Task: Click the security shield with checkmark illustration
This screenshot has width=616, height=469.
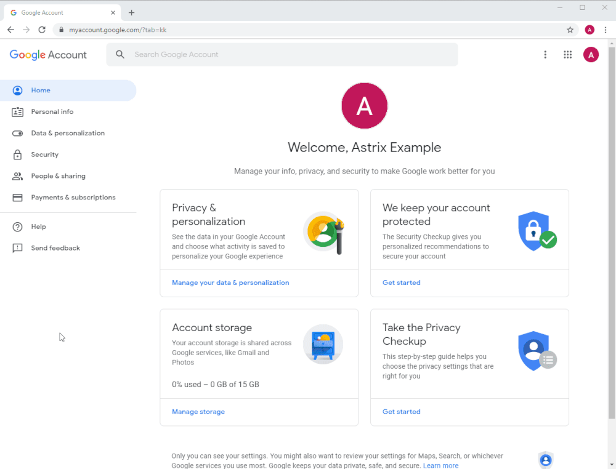Action: coord(537,231)
